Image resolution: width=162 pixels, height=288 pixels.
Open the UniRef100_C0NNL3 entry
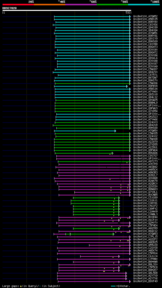(145, 214)
